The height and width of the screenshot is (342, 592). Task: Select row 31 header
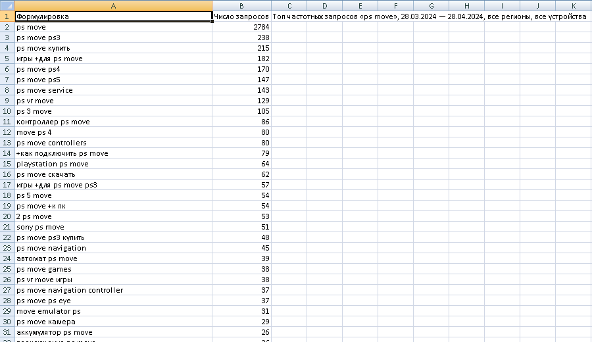(7, 332)
